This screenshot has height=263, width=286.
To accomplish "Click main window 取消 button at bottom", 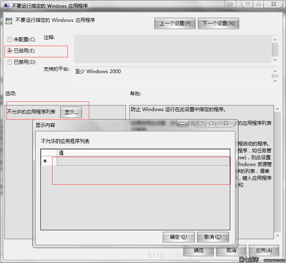I will click(231, 250).
